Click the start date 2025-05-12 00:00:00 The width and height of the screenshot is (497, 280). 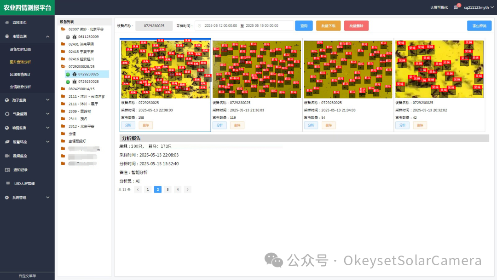pos(220,26)
